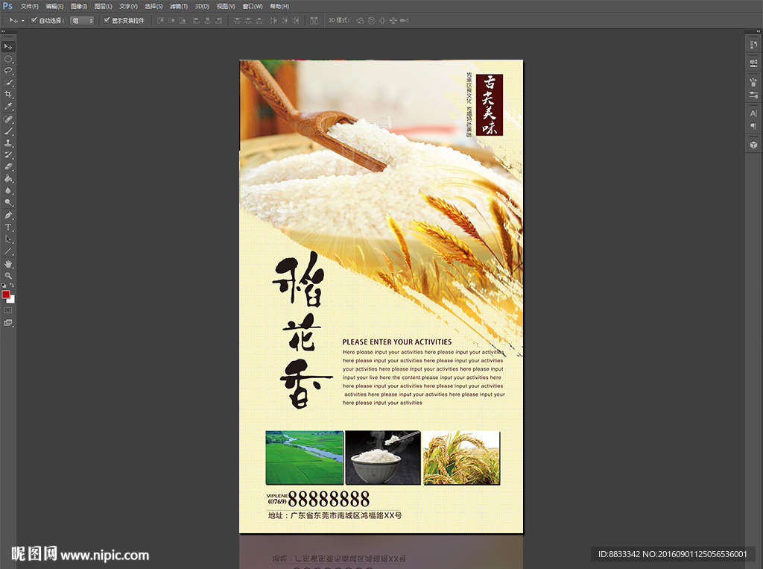Open the Character panel icon
763x569 pixels.
(753, 113)
